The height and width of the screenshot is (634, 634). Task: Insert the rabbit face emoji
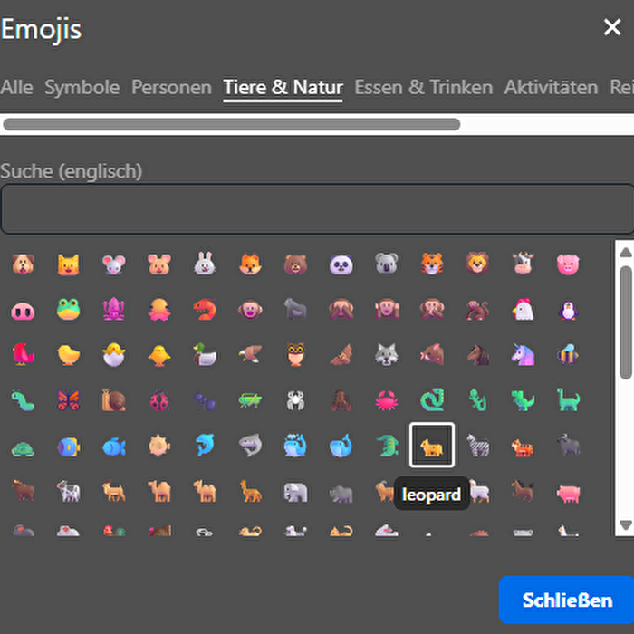pos(205,264)
